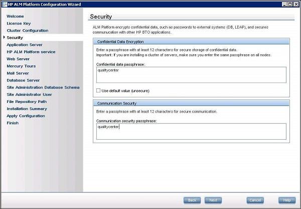The image size is (301, 209).
Task: Cancel the configuration wizard
Action: pyautogui.click(x=255, y=199)
